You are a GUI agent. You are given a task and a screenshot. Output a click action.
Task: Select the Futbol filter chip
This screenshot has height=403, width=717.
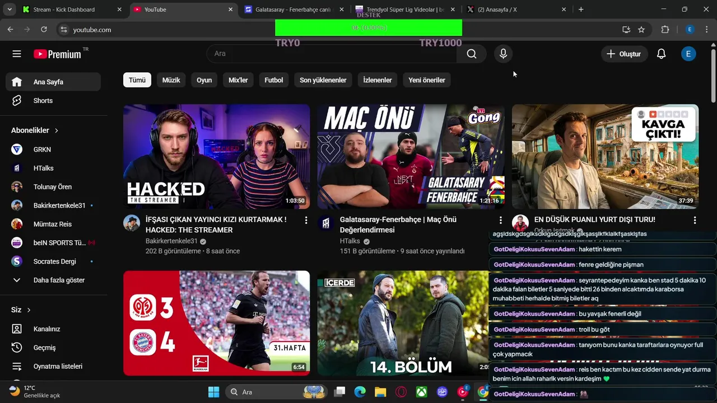click(x=273, y=80)
